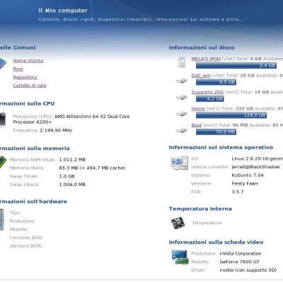Click the Boot partition drive icon
283x283 pixels.
[182, 130]
